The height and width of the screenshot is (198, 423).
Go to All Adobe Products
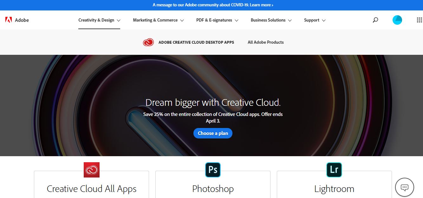point(266,42)
